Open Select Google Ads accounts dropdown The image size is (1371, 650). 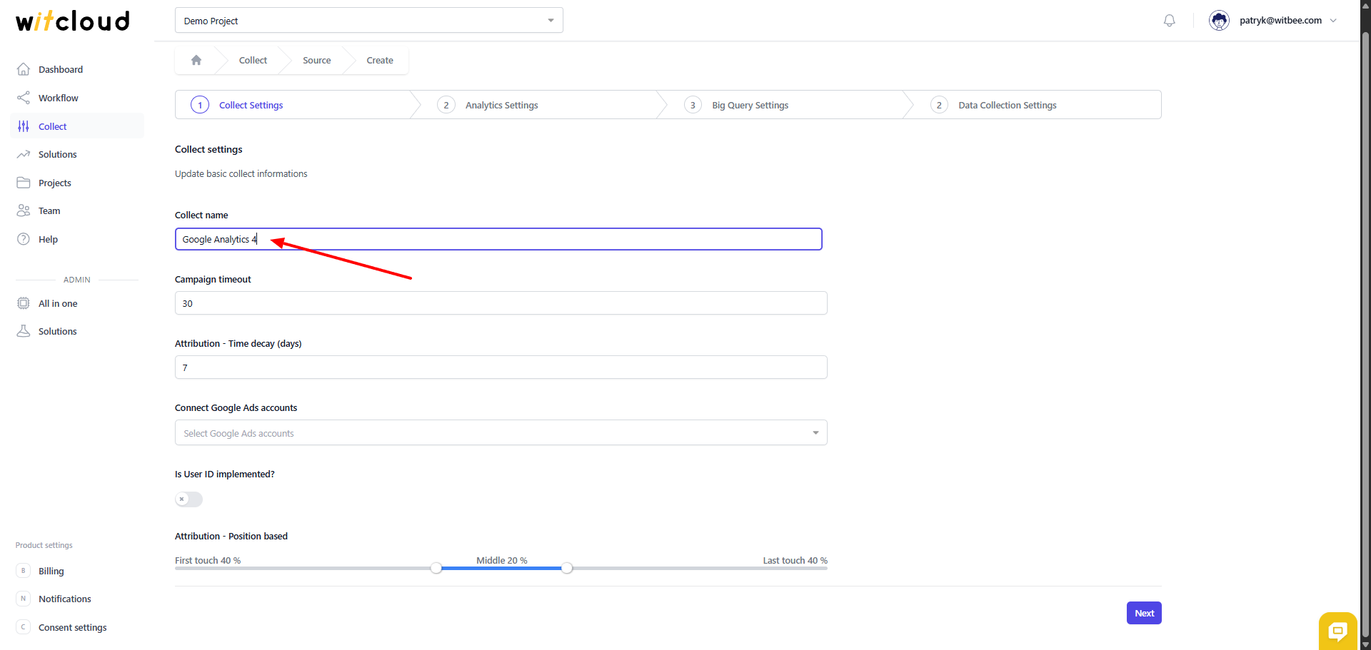(501, 433)
